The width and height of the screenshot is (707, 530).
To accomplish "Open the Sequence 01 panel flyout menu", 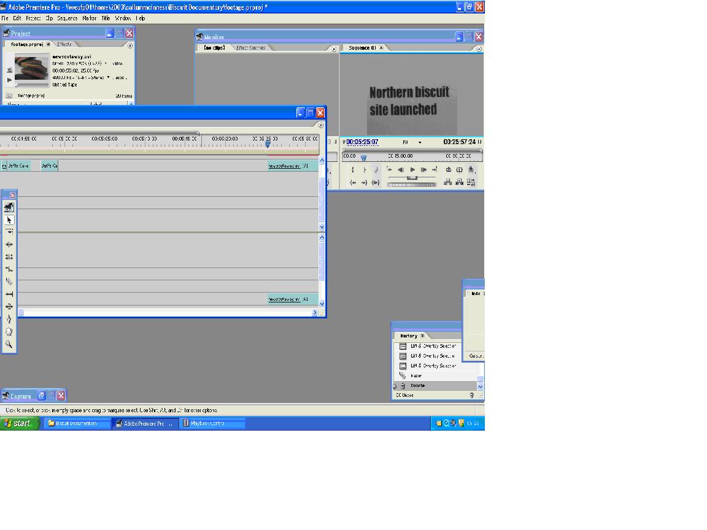I will (x=479, y=49).
